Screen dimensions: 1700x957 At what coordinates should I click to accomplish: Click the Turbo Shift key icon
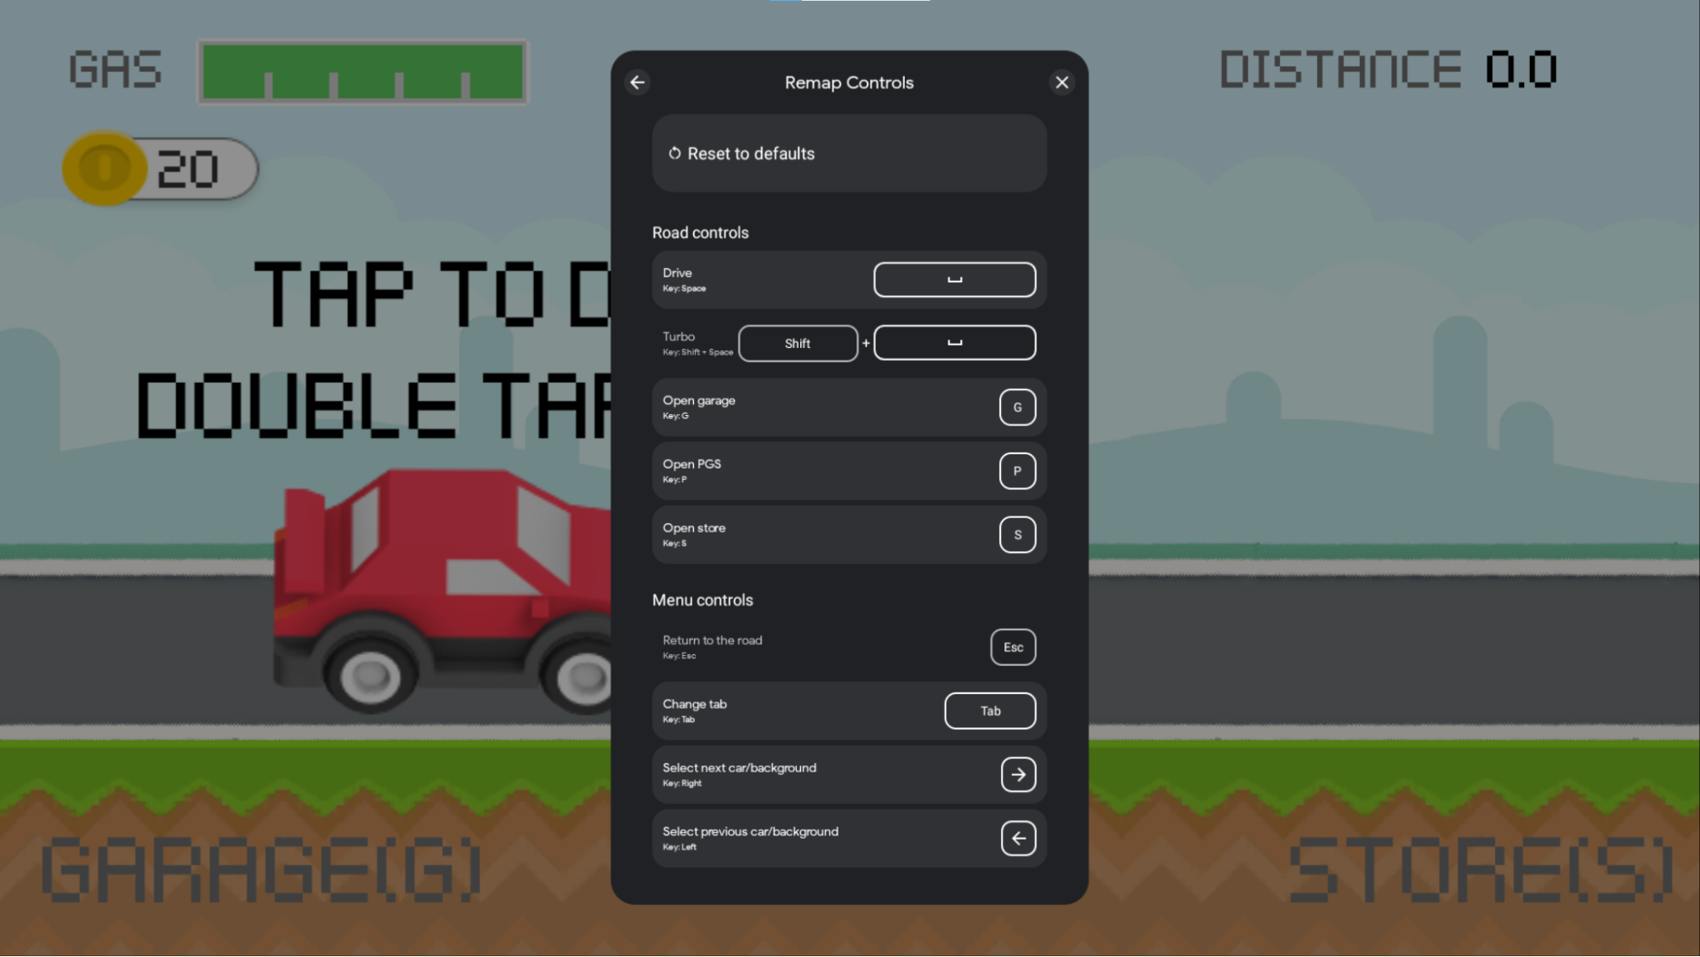click(x=798, y=344)
